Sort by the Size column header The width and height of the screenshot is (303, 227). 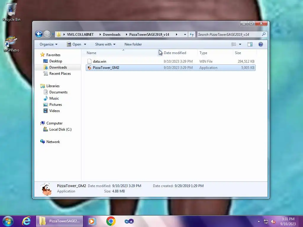[x=245, y=53]
